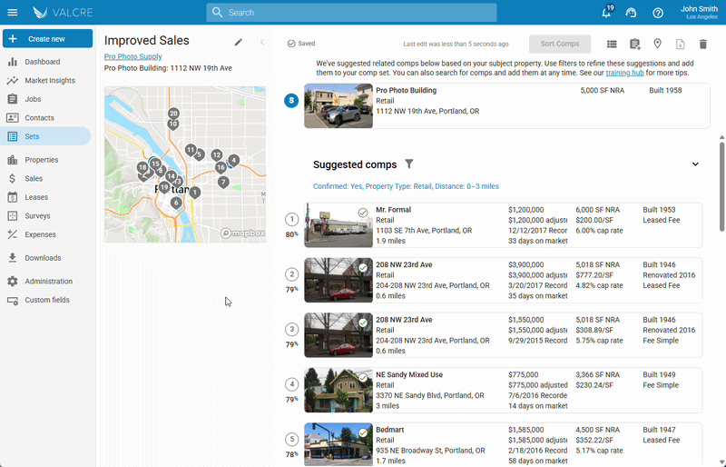This screenshot has height=467, width=726.
Task: Toggle checkmark on Bedmart comp photo
Action: [363, 432]
